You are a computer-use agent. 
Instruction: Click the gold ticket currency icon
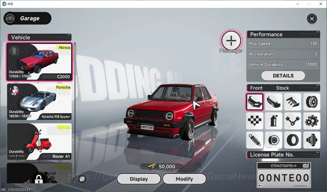coord(152,167)
